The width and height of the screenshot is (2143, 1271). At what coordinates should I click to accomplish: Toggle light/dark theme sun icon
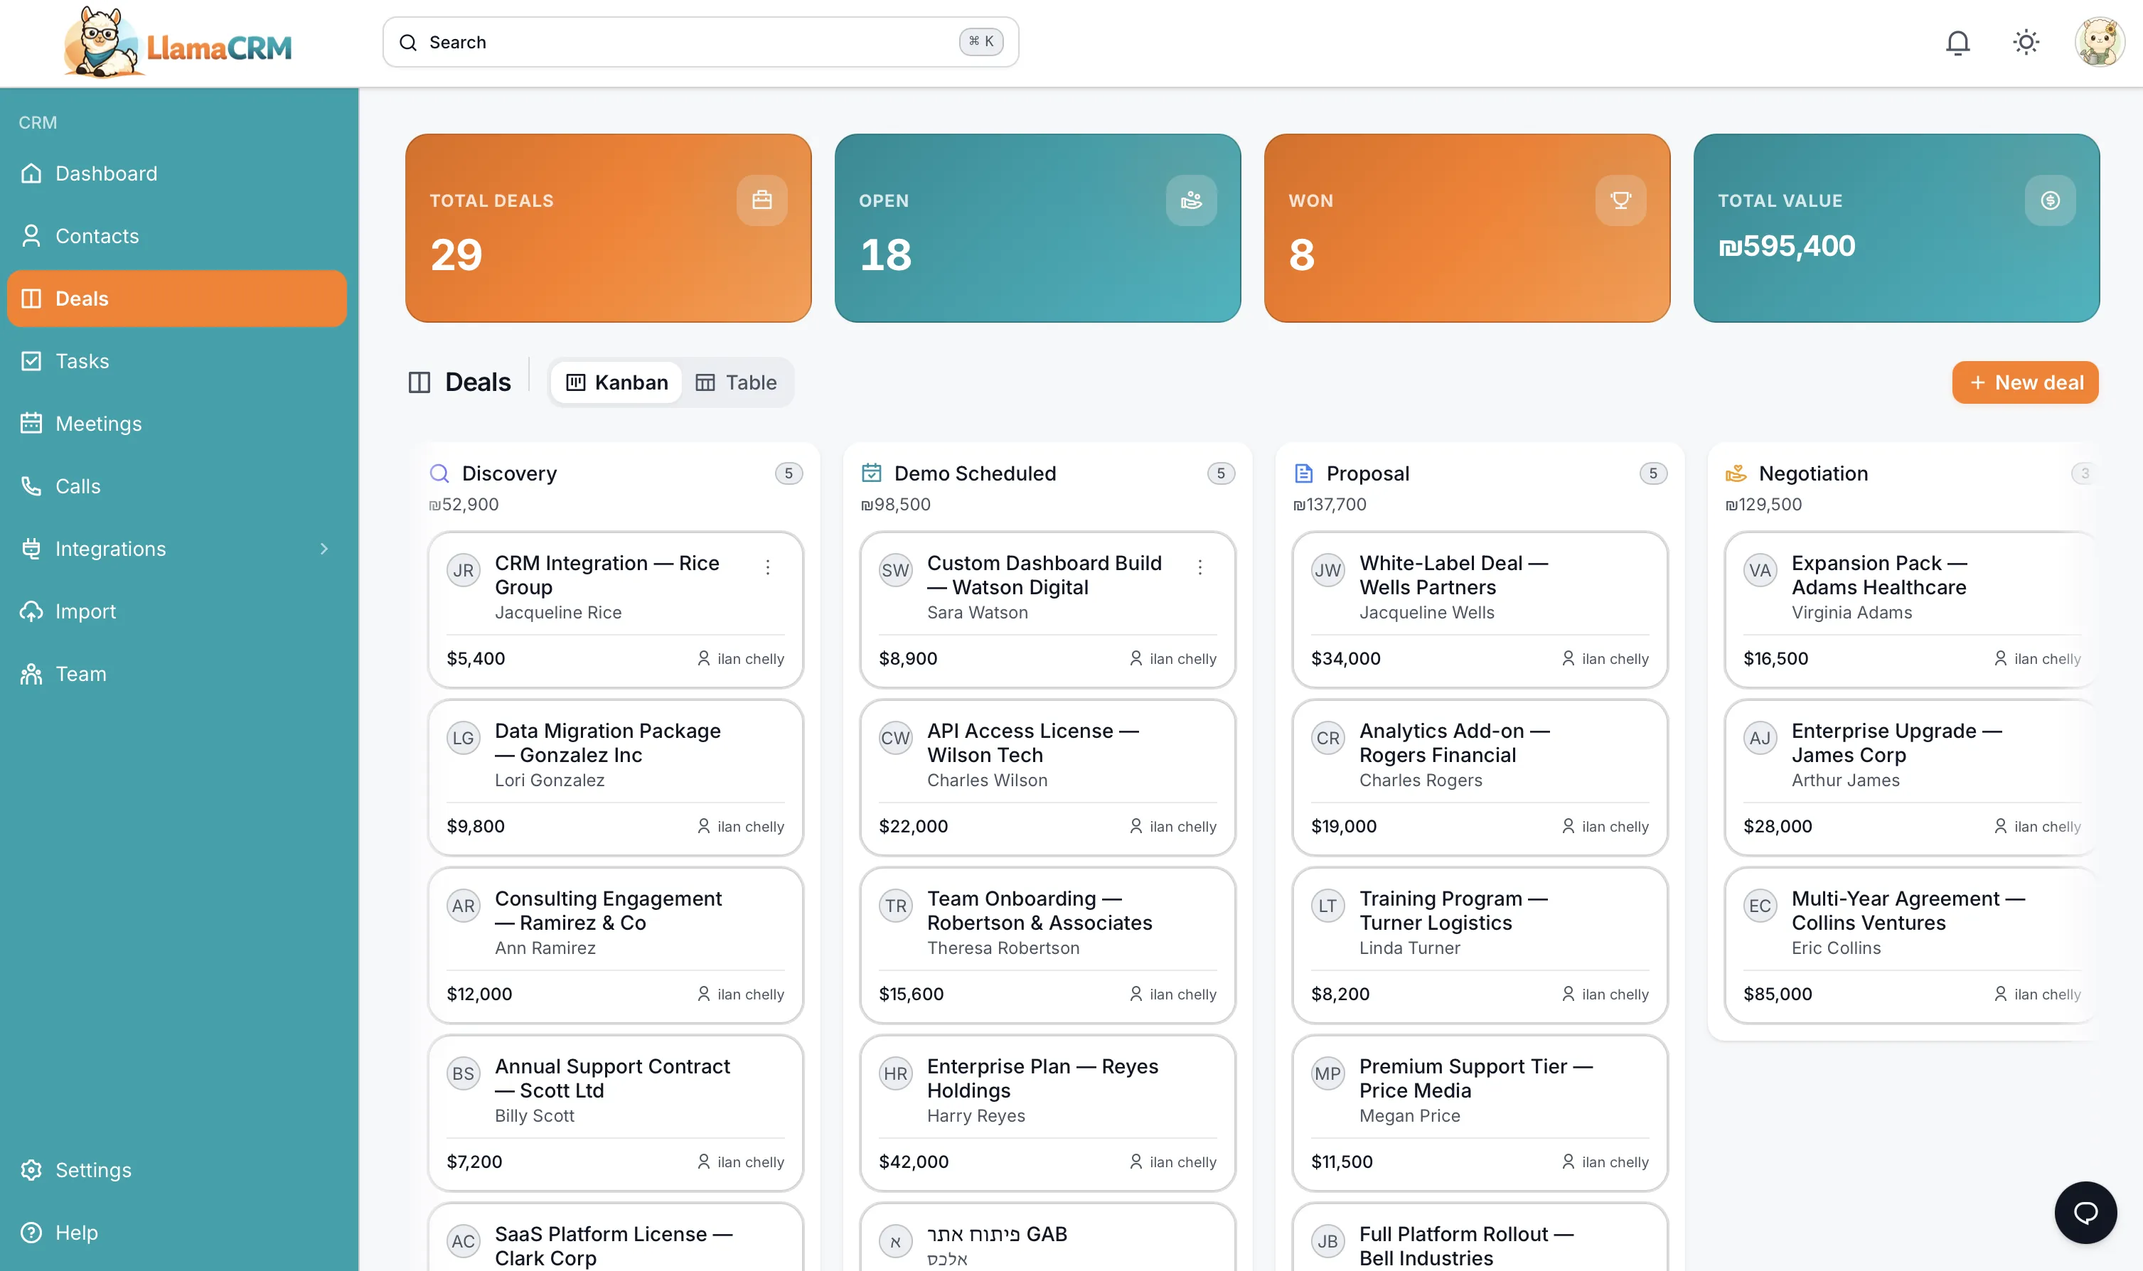pos(2026,42)
